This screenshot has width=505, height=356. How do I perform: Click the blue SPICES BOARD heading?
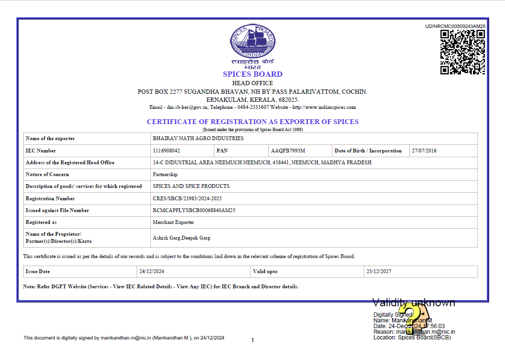pos(252,74)
